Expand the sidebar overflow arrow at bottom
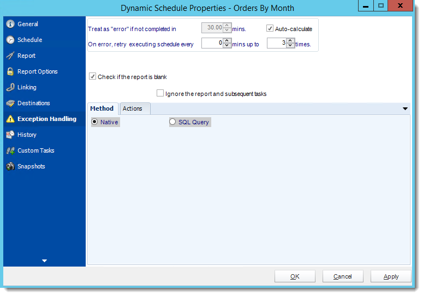The height and width of the screenshot is (296, 423). click(x=45, y=261)
